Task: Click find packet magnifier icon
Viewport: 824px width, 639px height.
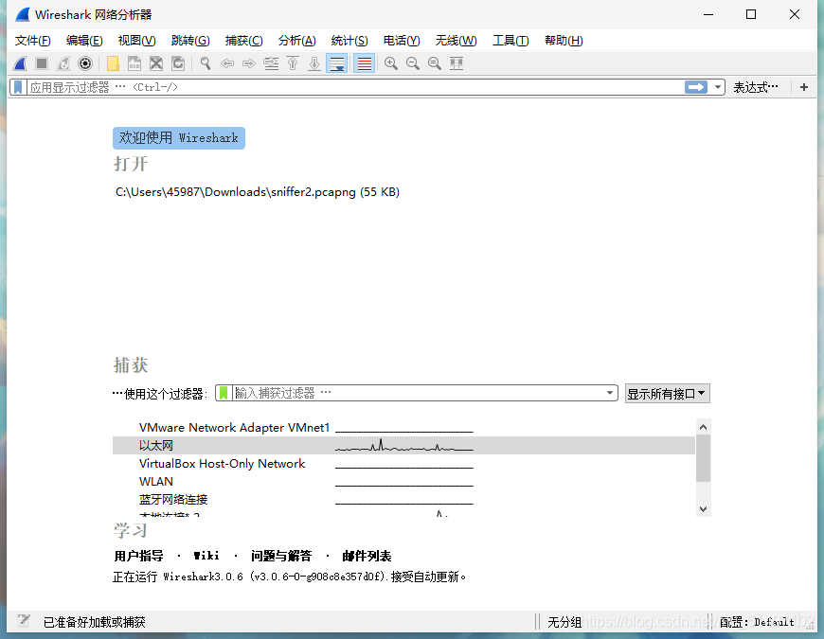Action: (206, 64)
